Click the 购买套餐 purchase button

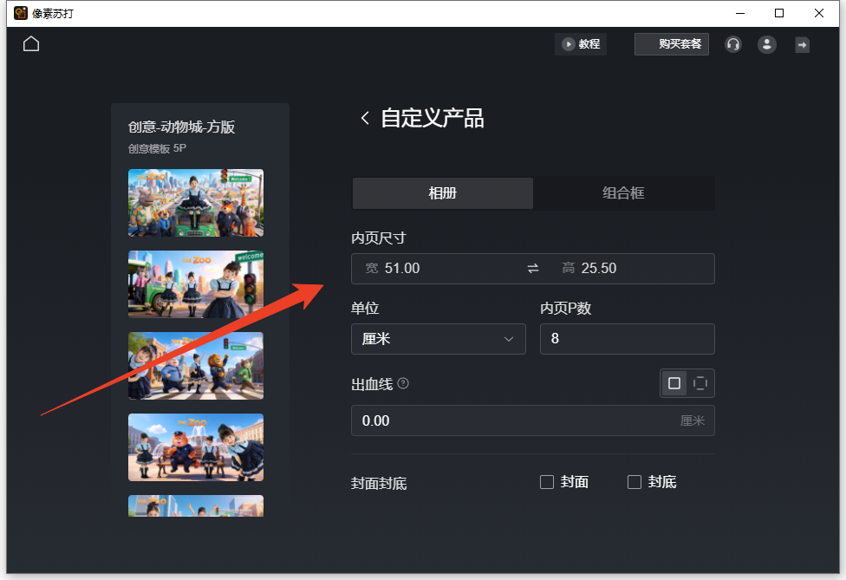(x=671, y=43)
